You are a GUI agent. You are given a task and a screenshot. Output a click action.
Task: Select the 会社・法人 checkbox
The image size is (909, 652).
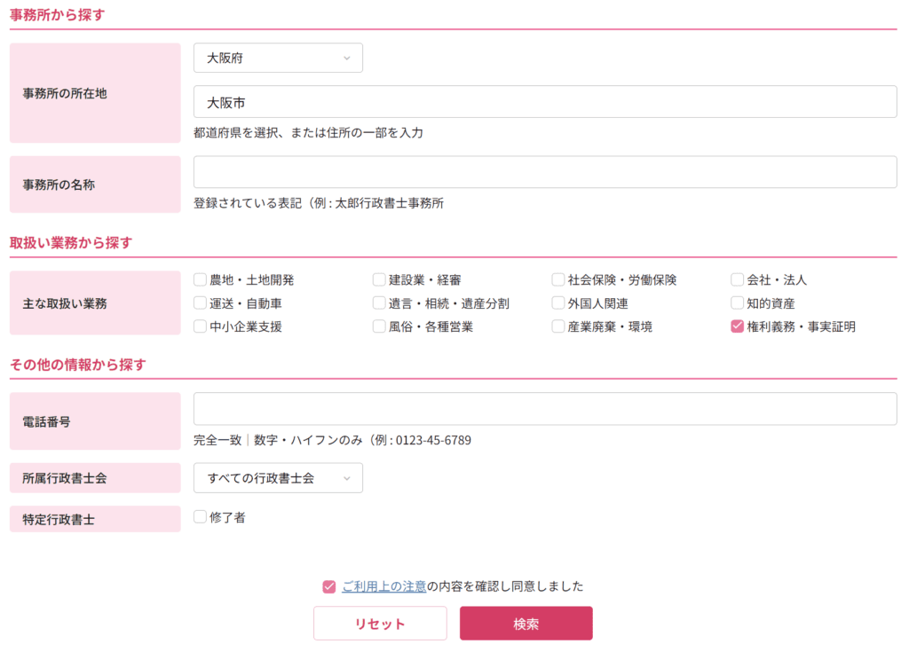[x=737, y=280]
